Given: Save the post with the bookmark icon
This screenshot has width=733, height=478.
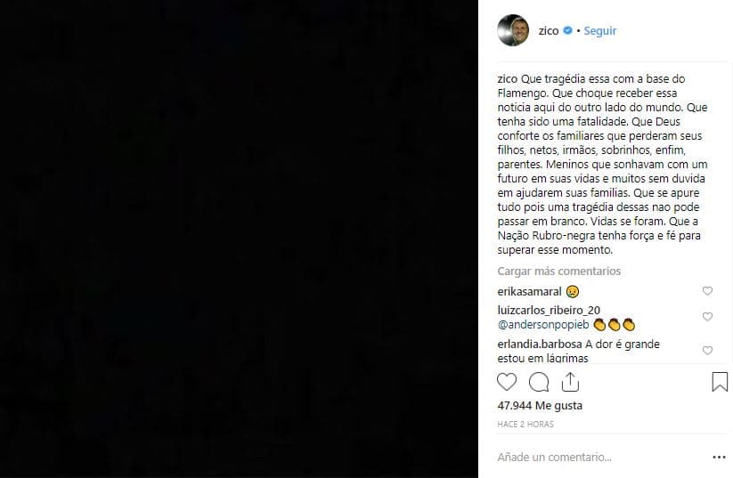Looking at the screenshot, I should 720,382.
